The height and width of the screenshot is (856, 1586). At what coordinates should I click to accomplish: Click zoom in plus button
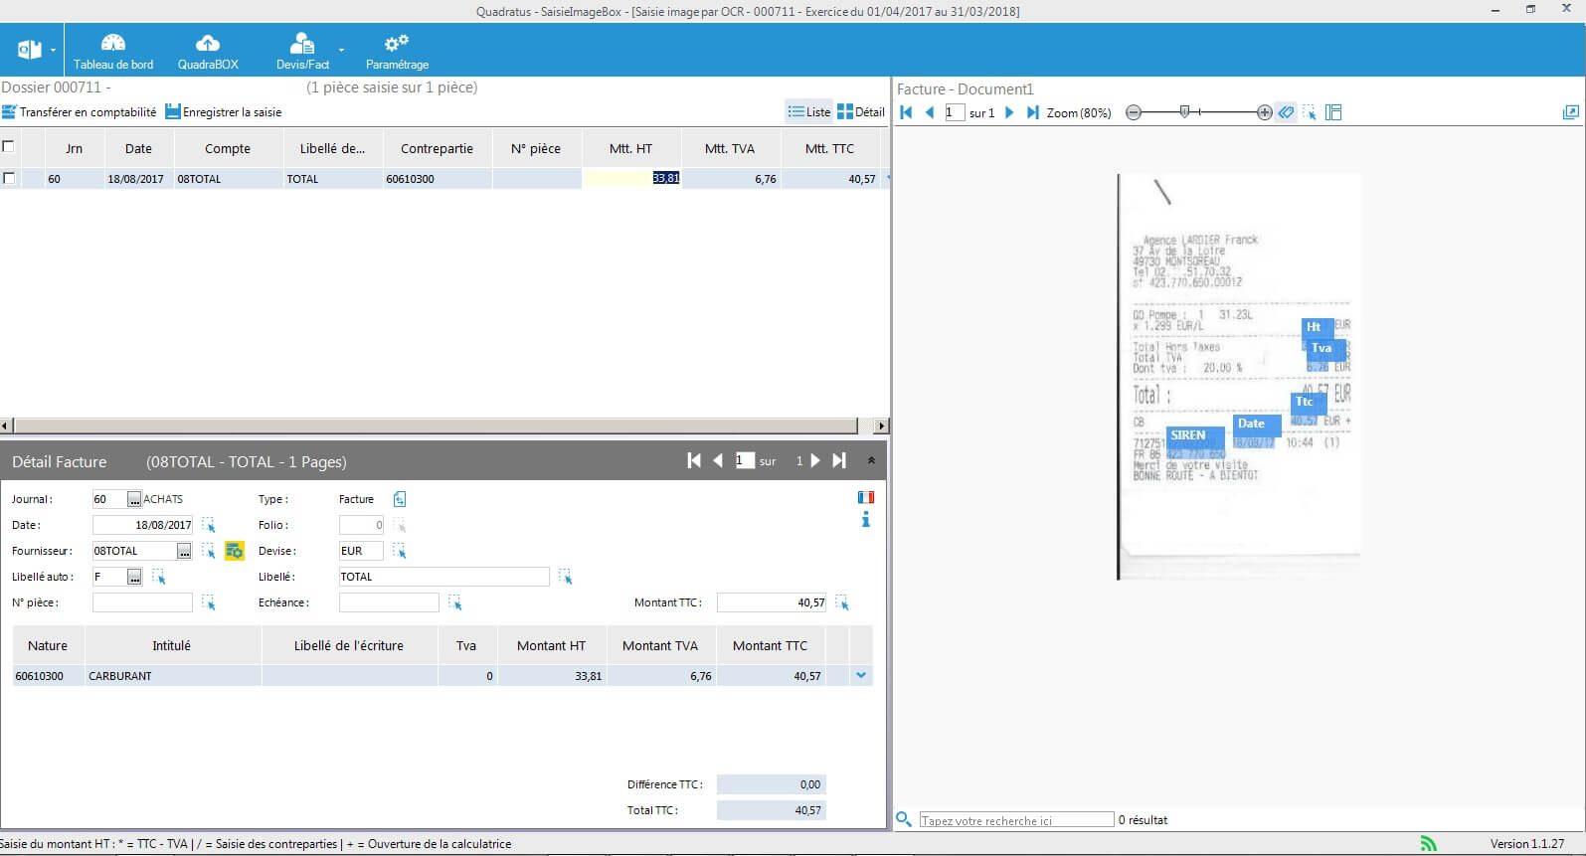coord(1264,112)
